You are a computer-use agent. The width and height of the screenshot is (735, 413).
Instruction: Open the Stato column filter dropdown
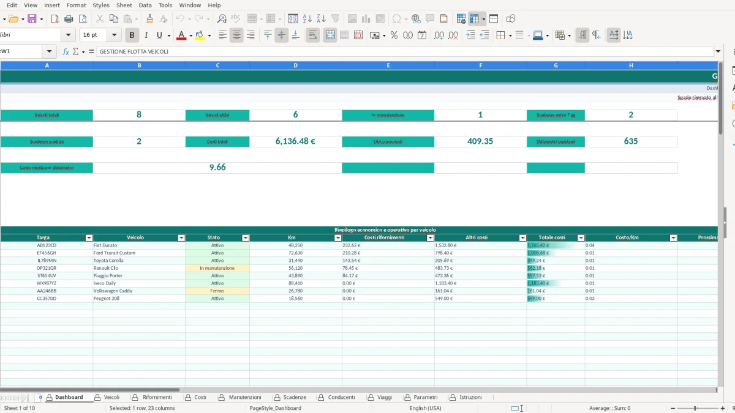(x=246, y=238)
